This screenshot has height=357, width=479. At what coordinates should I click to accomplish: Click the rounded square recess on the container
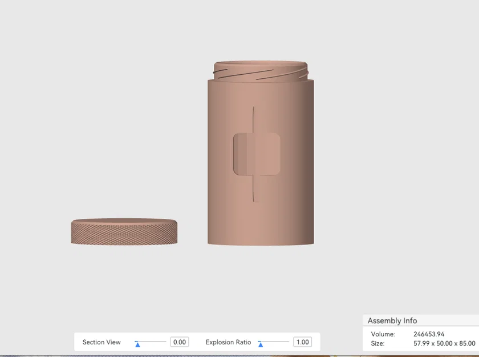click(257, 154)
